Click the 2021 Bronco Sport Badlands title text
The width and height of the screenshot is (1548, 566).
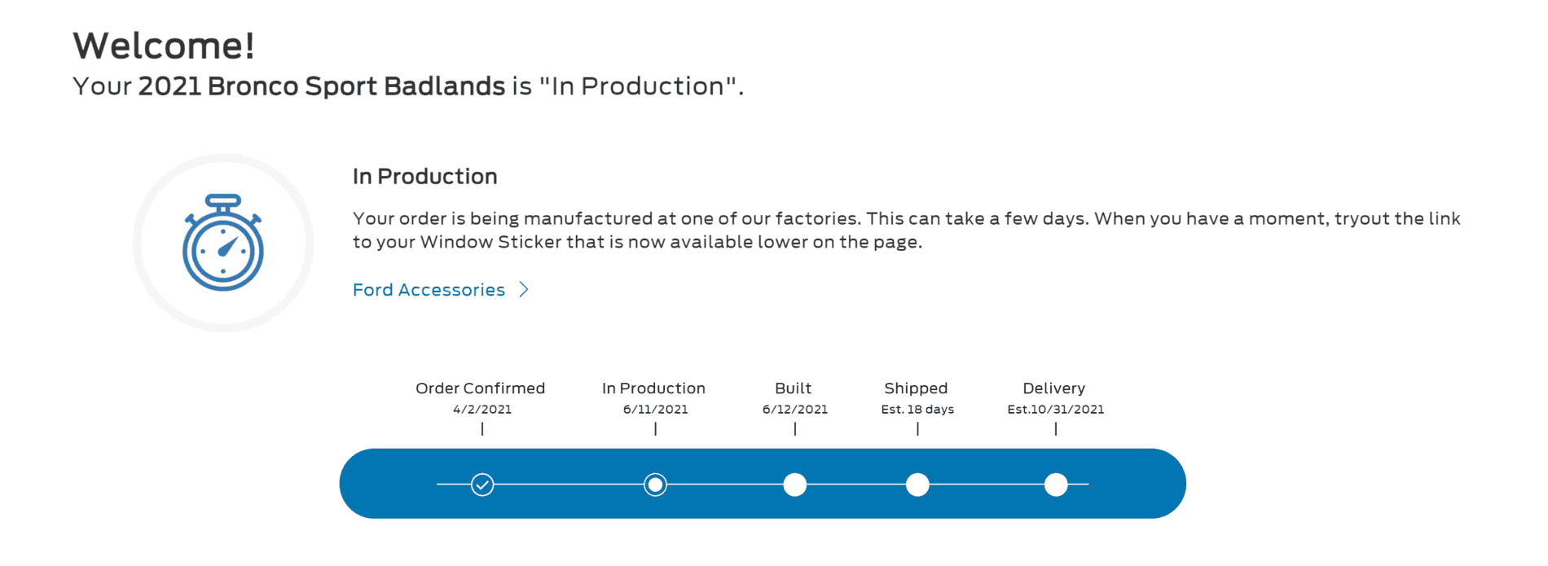click(322, 86)
